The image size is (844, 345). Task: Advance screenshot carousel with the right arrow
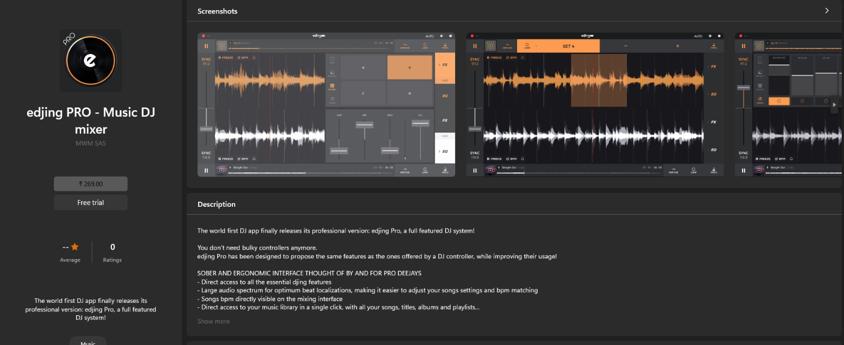pos(834,105)
